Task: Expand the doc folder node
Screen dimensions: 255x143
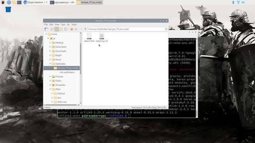Action: pos(52,98)
